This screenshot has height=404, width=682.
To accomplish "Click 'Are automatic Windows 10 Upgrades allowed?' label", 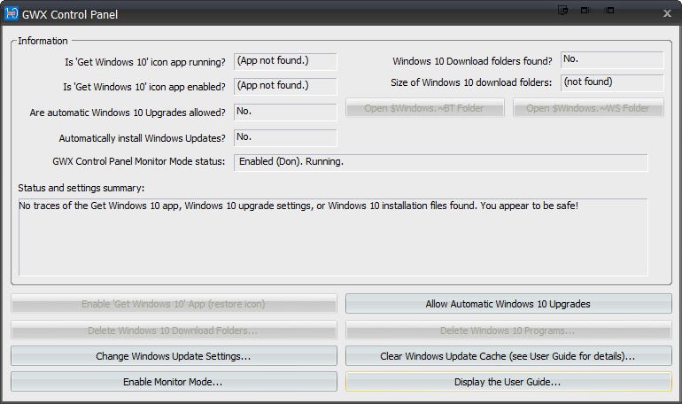I will click(128, 113).
